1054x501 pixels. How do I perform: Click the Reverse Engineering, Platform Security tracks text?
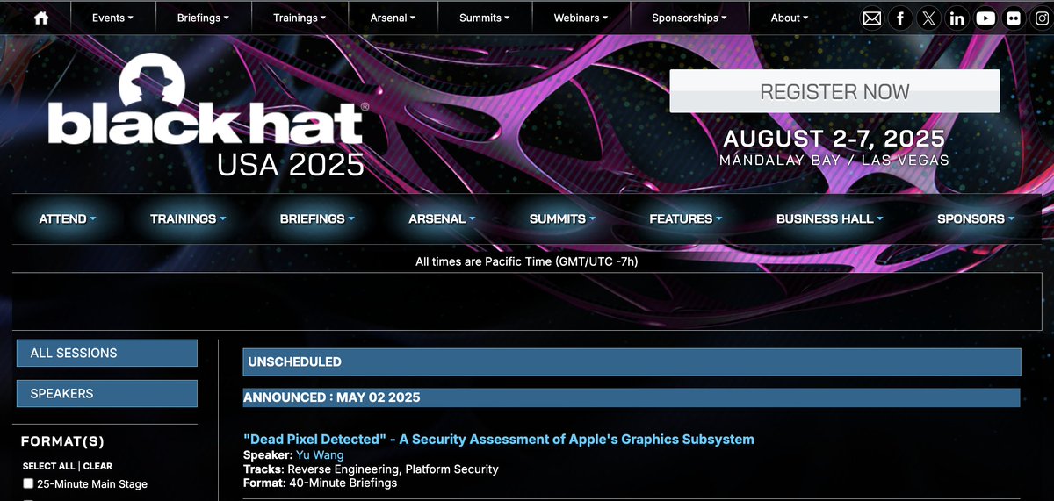(x=393, y=469)
